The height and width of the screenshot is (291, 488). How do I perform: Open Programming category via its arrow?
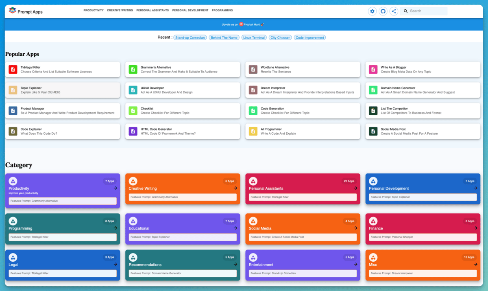pos(115,228)
